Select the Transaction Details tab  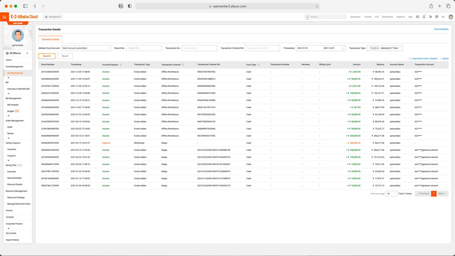(50, 39)
